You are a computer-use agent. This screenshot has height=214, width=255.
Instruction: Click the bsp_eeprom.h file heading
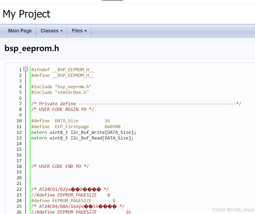[32, 48]
